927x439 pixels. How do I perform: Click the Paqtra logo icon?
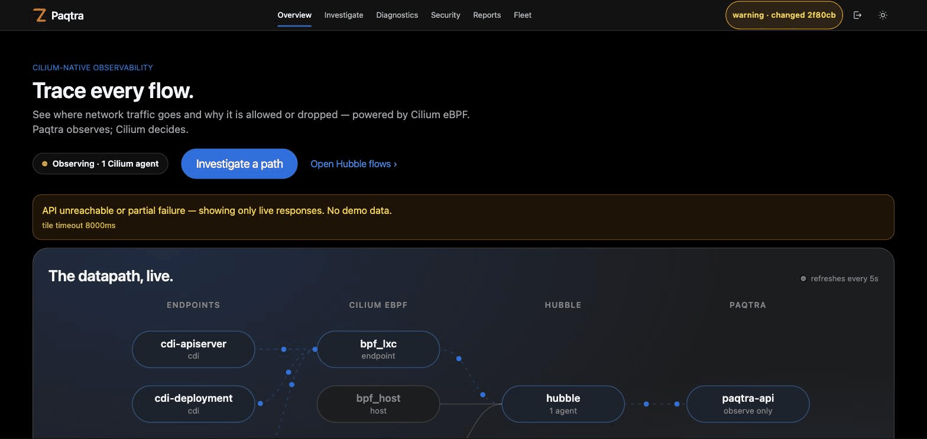40,15
